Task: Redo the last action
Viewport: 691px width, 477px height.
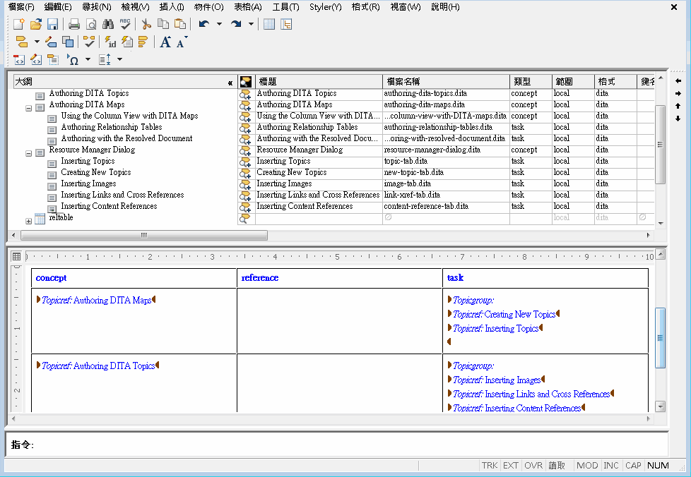Action: (236, 24)
